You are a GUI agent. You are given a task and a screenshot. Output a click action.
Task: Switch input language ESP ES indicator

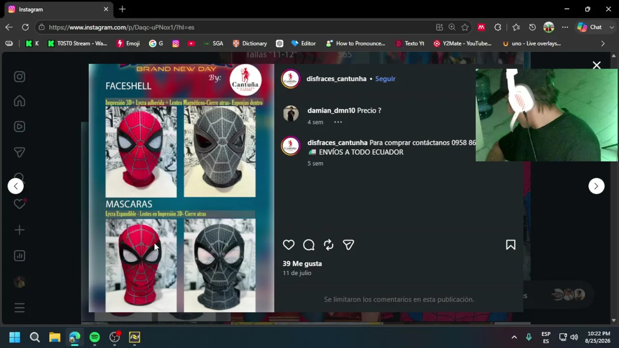coord(546,337)
